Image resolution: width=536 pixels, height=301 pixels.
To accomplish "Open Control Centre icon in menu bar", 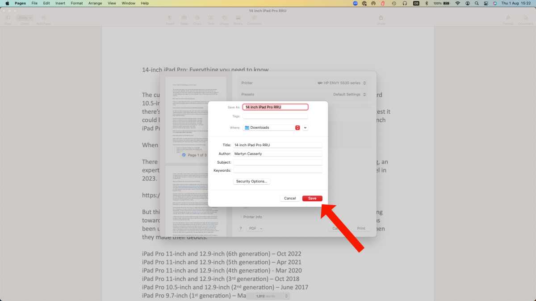I will pos(486,3).
